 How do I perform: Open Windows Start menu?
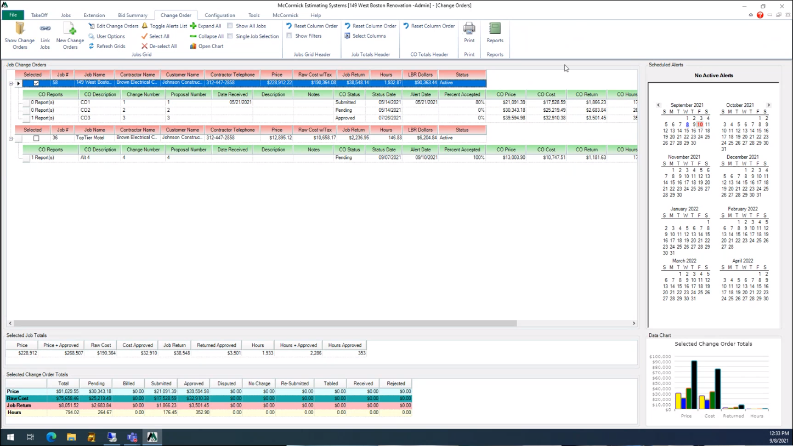point(10,437)
